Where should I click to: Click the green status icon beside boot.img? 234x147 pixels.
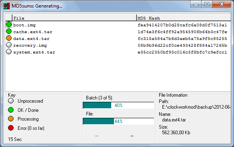9,24
